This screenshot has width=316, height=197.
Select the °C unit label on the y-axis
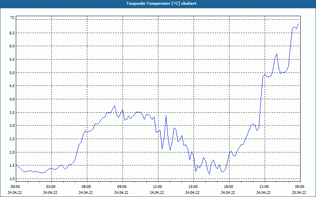13,18
